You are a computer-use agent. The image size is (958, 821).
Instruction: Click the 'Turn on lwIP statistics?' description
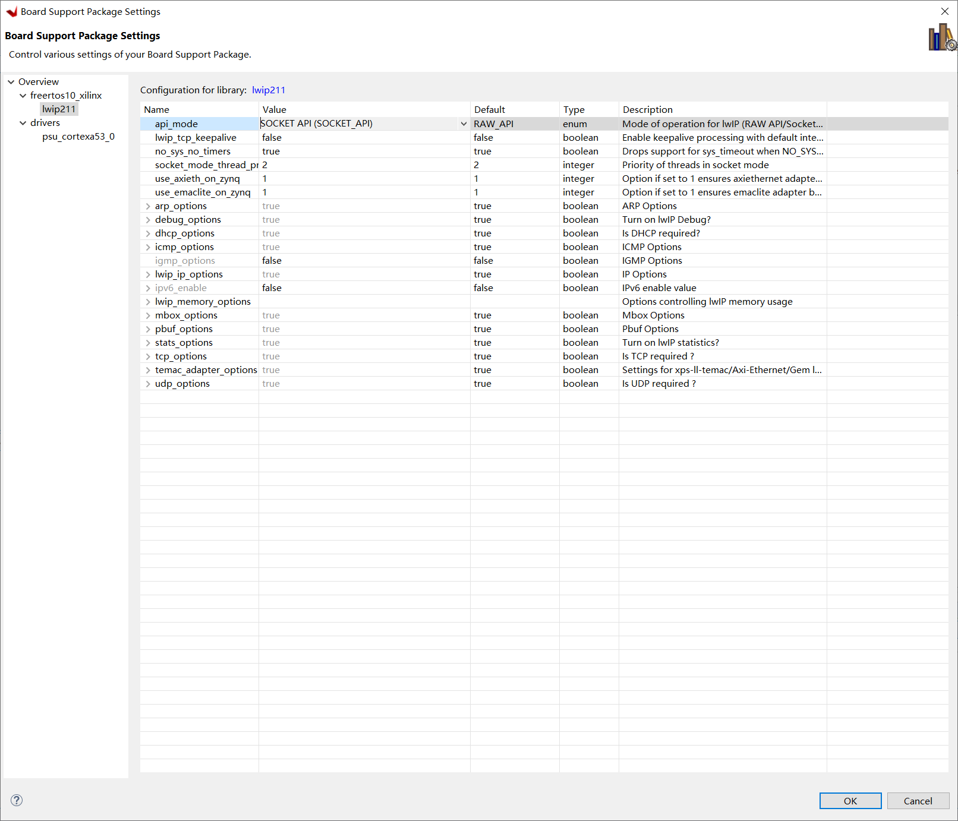(x=670, y=343)
